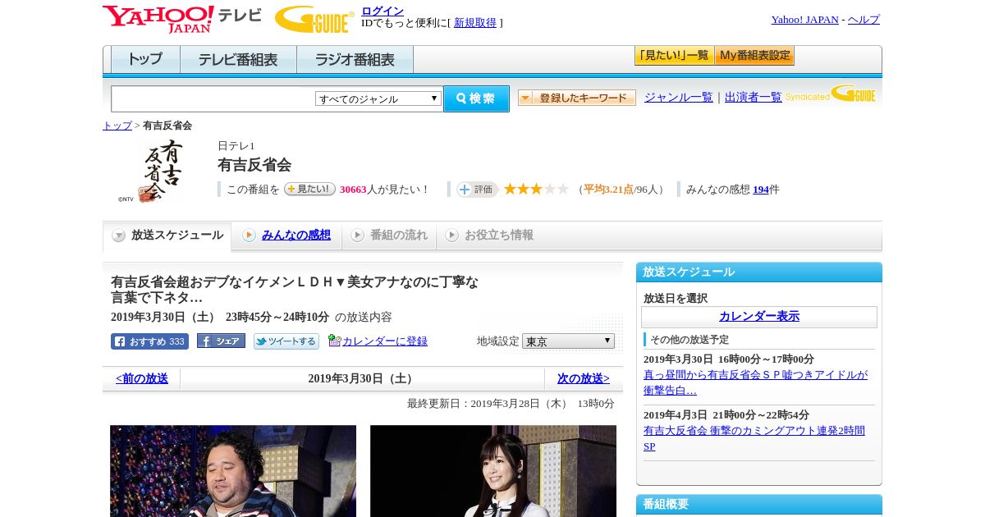Switch to the みんなの感想 tab
Screen dimensions: 985x517
(286, 236)
